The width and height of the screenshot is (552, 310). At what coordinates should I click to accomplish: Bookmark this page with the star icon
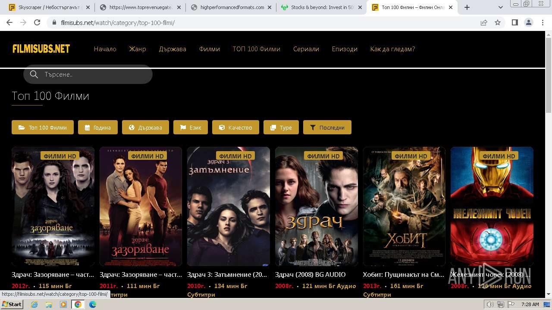(498, 23)
